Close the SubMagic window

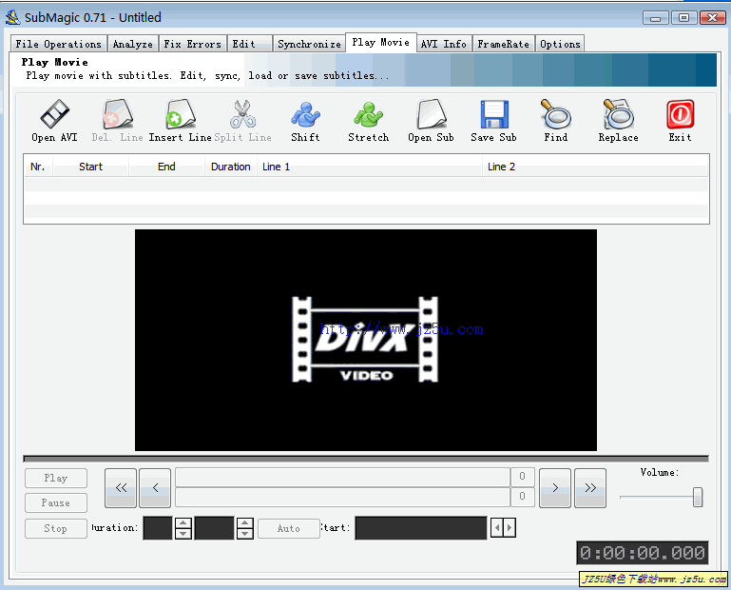tap(712, 18)
